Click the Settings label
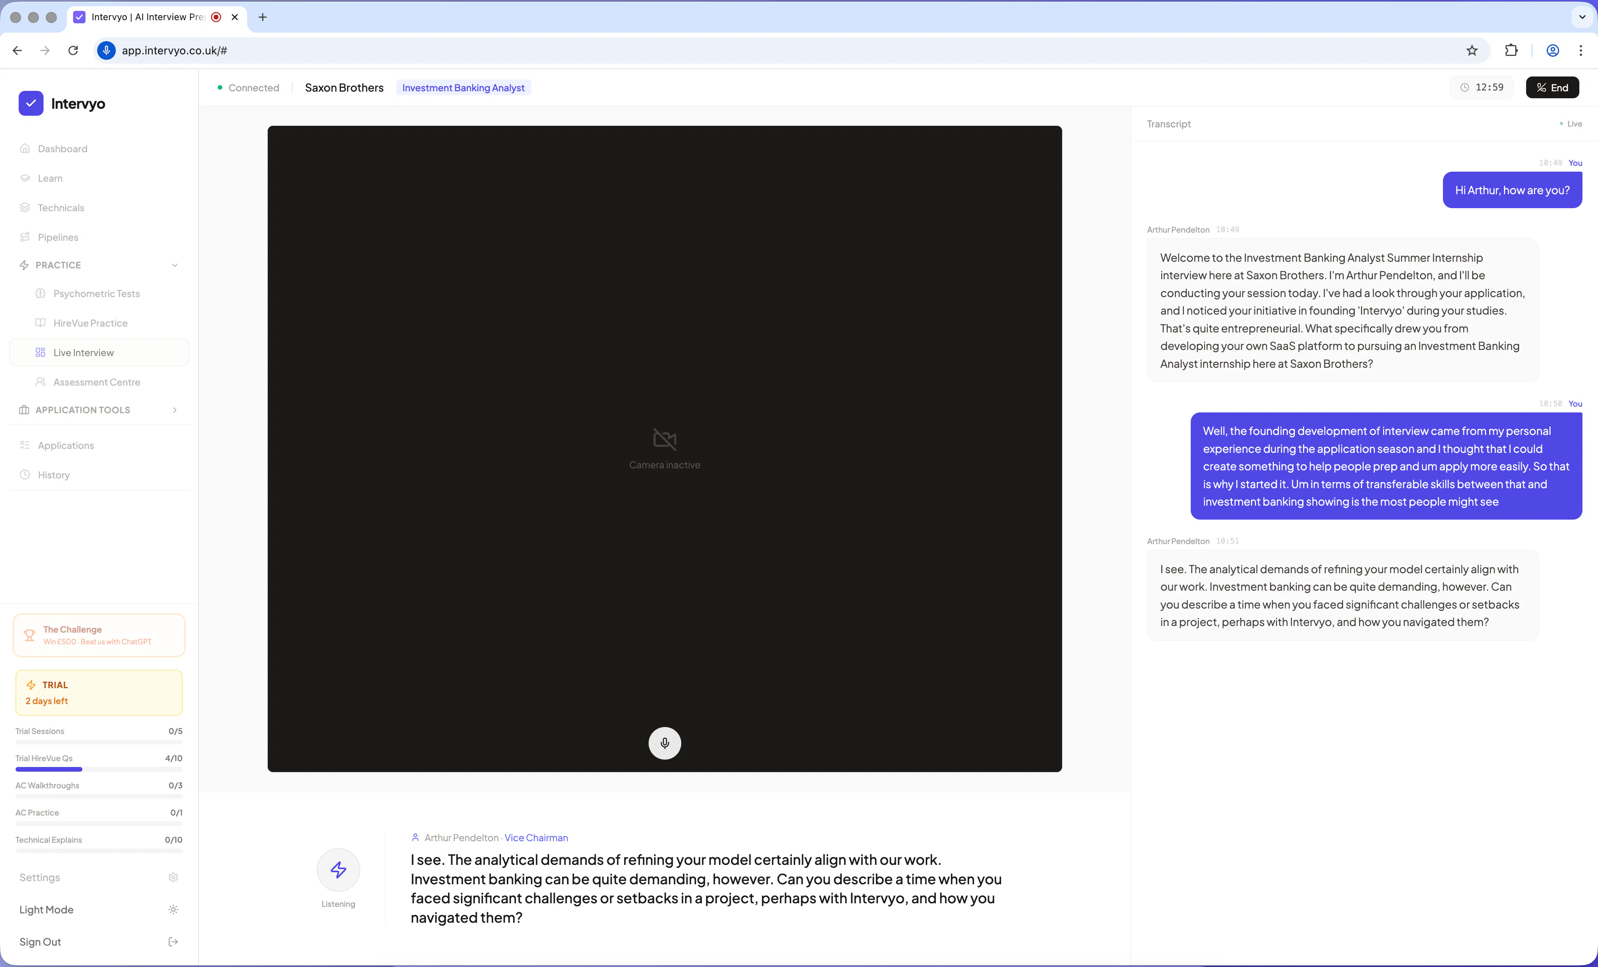 click(x=40, y=878)
